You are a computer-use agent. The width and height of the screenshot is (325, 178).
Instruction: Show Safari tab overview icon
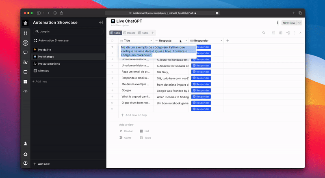point(300,13)
